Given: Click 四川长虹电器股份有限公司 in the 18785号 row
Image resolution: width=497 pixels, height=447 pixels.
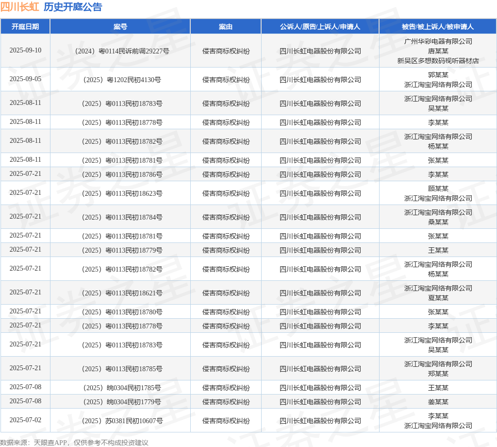Looking at the screenshot, I should coord(320,369).
